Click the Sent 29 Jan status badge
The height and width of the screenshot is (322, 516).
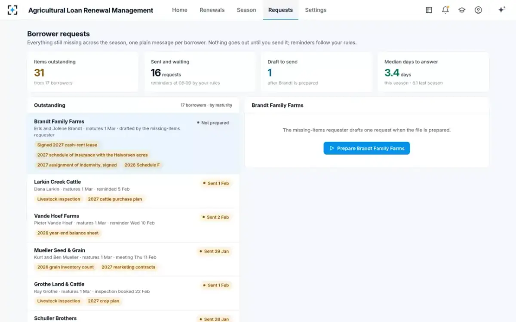click(214, 251)
